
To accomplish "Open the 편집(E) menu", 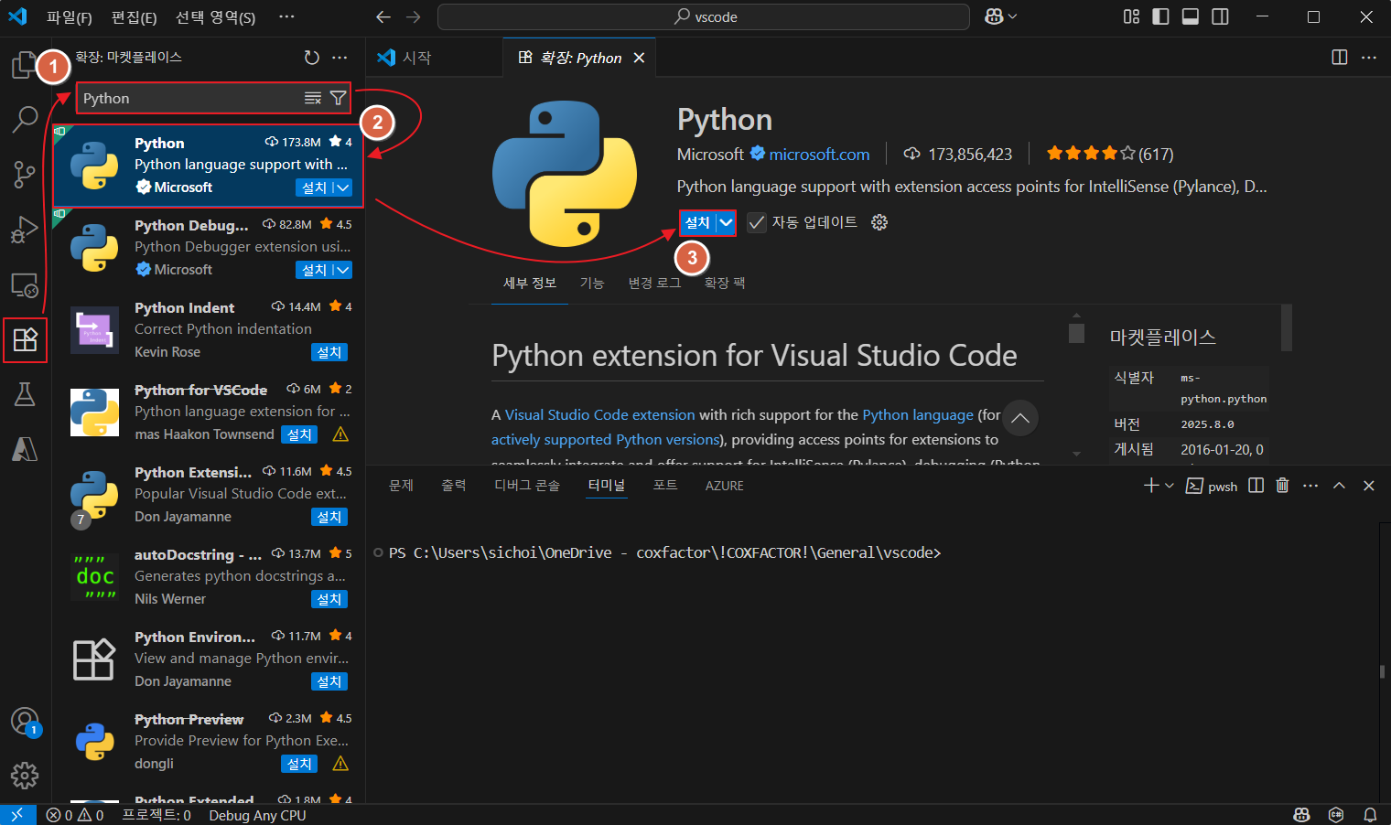I will pyautogui.click(x=134, y=17).
